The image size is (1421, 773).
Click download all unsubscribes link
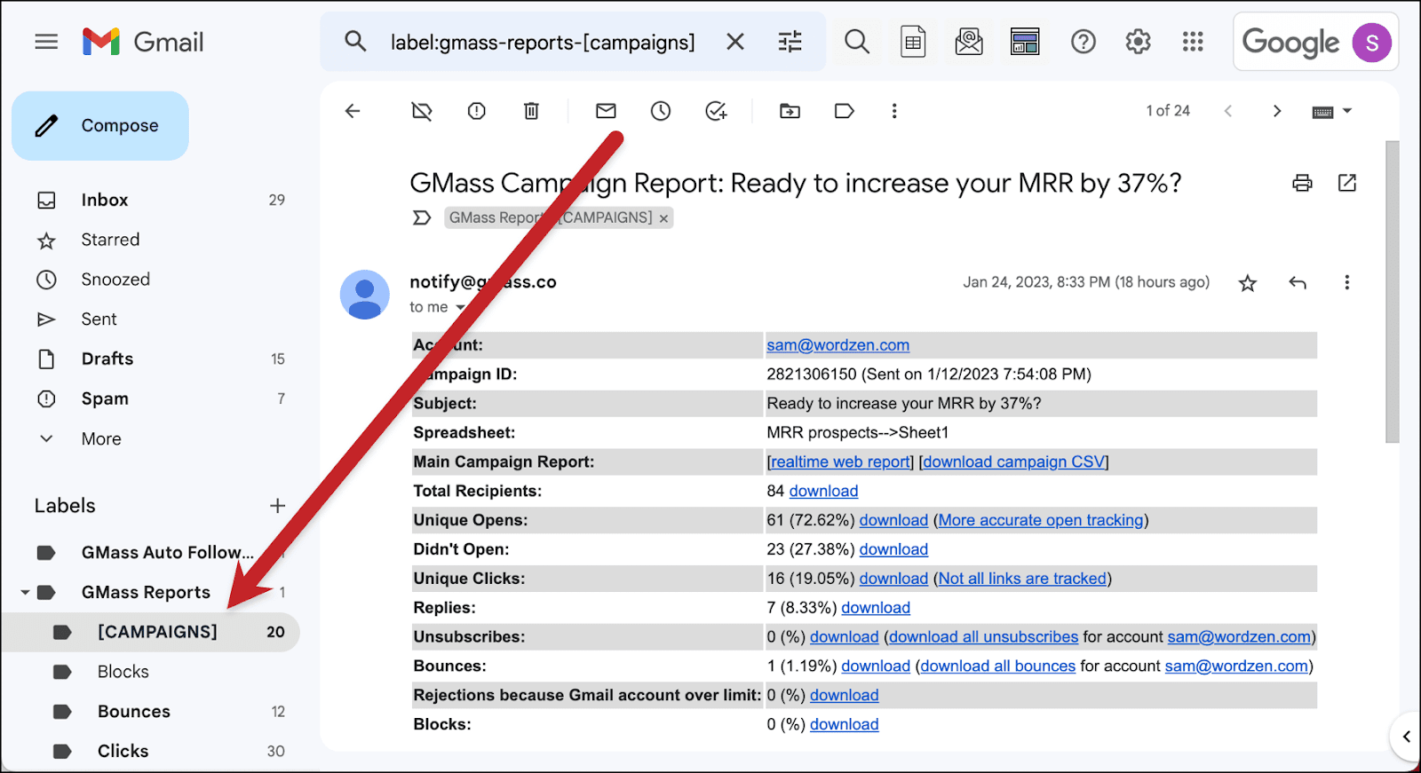[983, 637]
